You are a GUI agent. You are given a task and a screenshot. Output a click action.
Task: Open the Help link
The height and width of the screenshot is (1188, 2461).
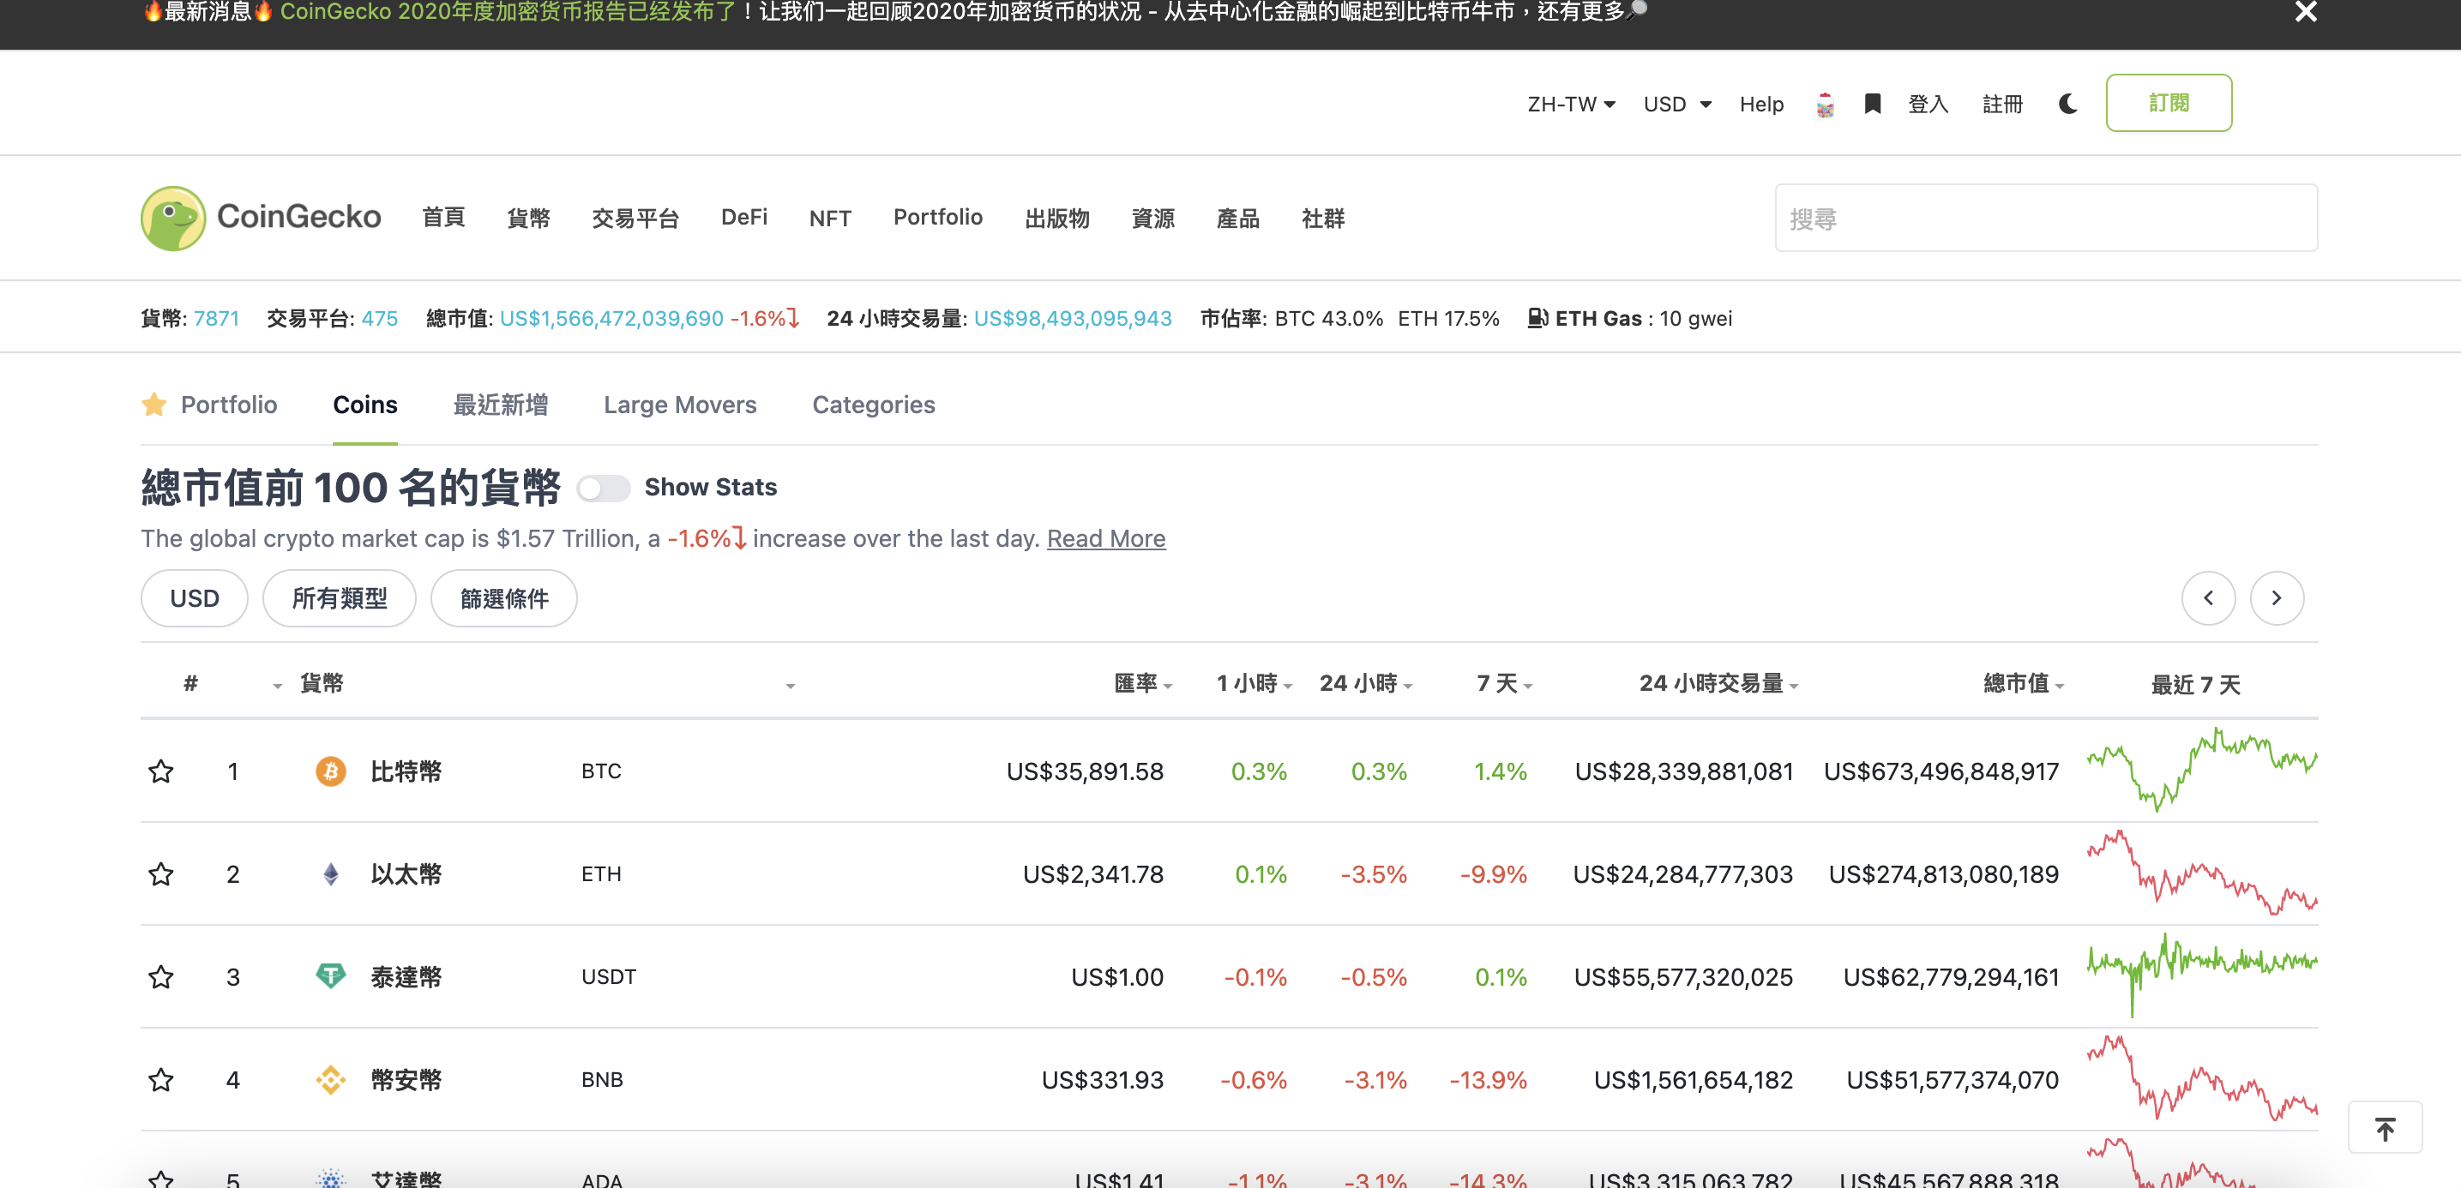(1761, 104)
